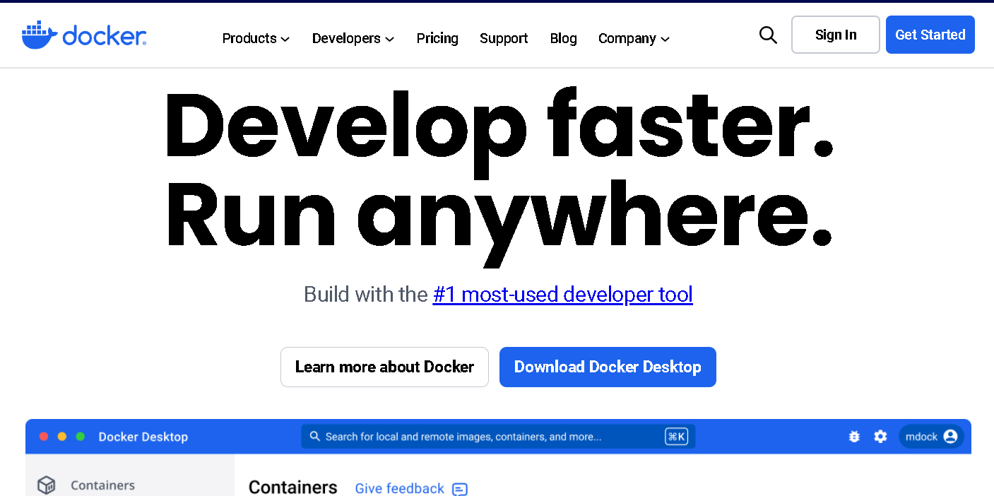Click Download Docker Desktop button
994x496 pixels.
(x=608, y=367)
